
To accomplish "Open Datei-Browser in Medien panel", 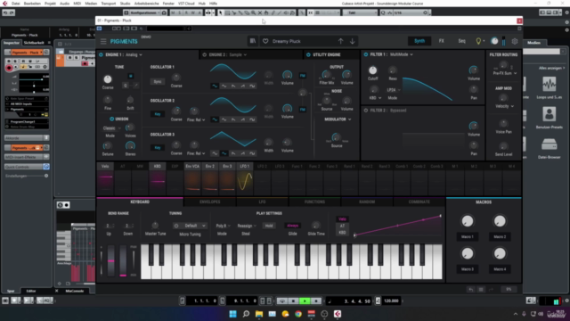I will point(549,148).
